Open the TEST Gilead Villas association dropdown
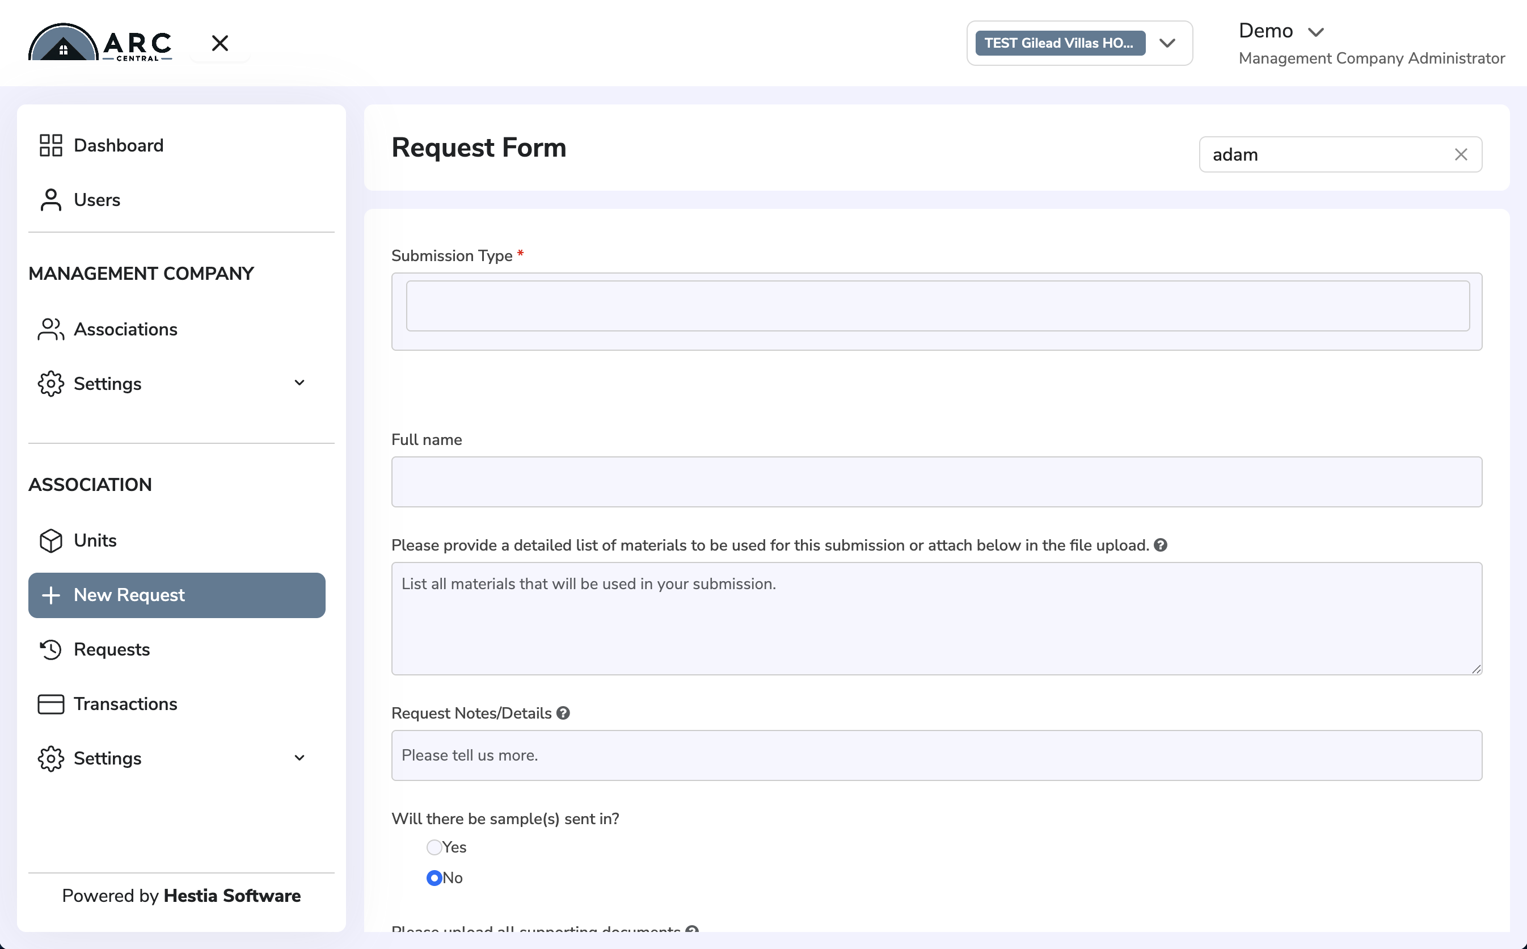The height and width of the screenshot is (949, 1527). point(1079,43)
